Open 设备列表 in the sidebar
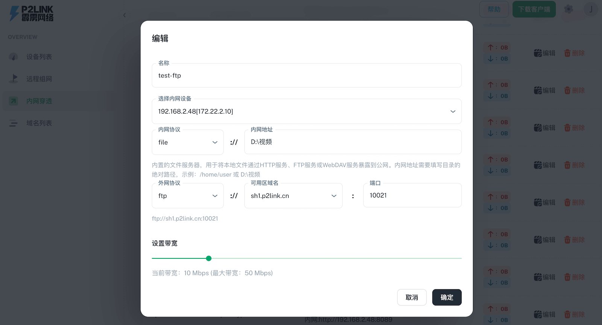 click(59, 57)
